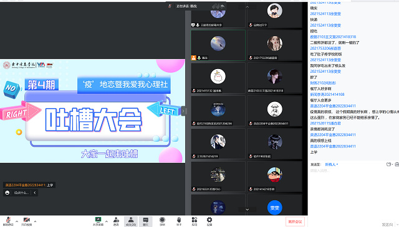Click chat sender name ending 2021414108
399x227 pixels.
[x=327, y=95]
